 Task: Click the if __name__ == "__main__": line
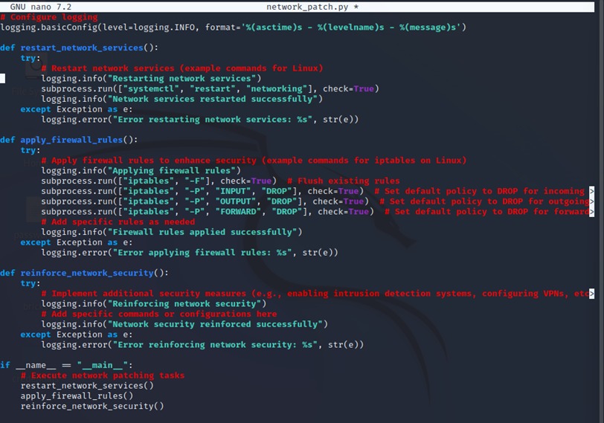(x=66, y=365)
